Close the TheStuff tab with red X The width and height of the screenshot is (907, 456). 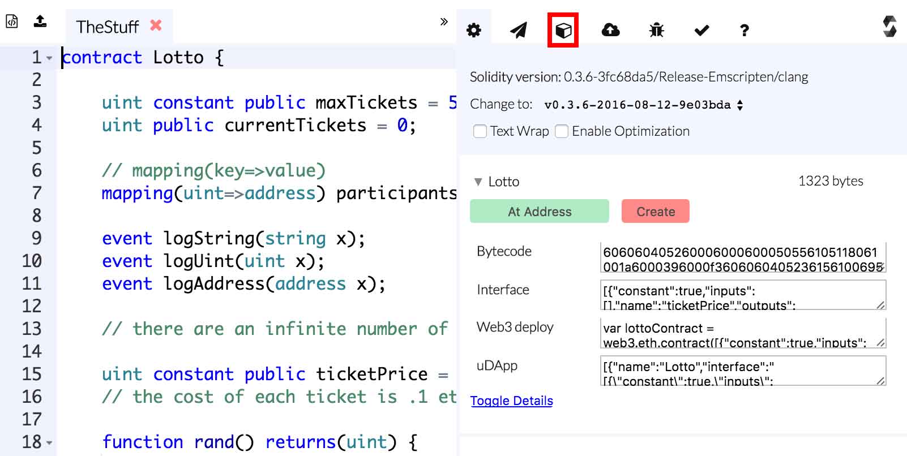(x=156, y=25)
